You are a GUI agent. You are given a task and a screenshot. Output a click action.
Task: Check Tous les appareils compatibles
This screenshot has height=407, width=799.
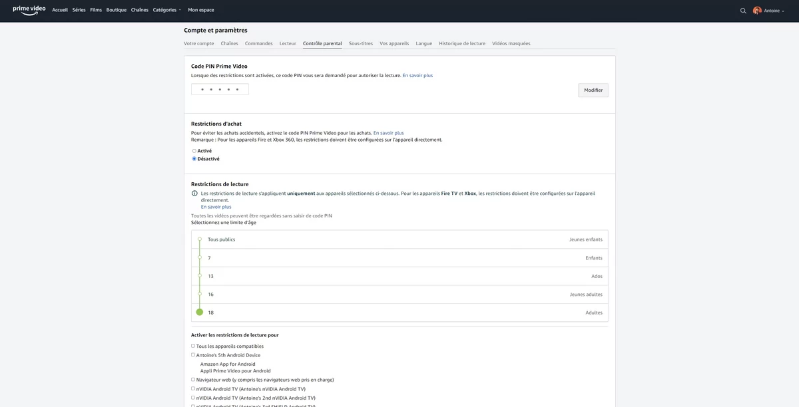tap(193, 346)
